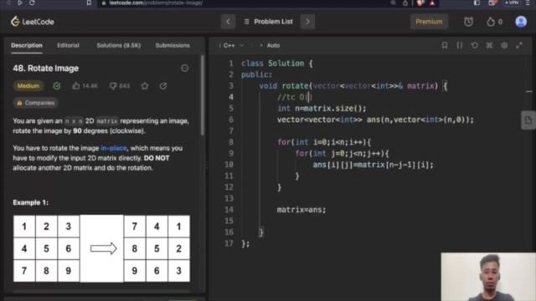
Task: Click the VPN button in browser toolbar
Action: (x=512, y=3)
